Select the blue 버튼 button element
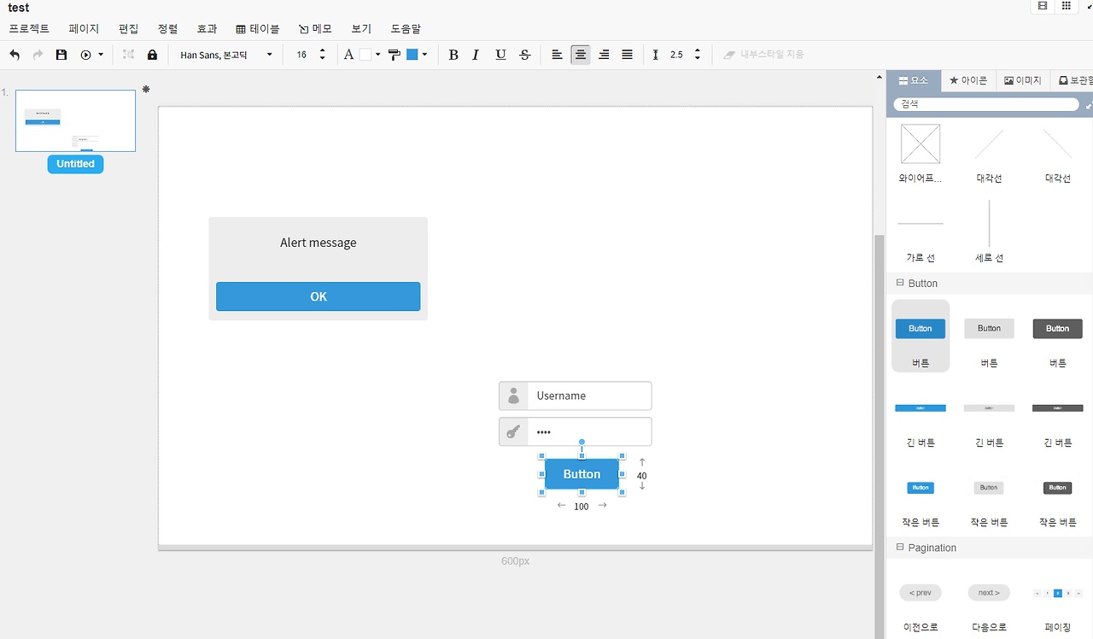Viewport: 1093px width, 639px height. click(921, 336)
